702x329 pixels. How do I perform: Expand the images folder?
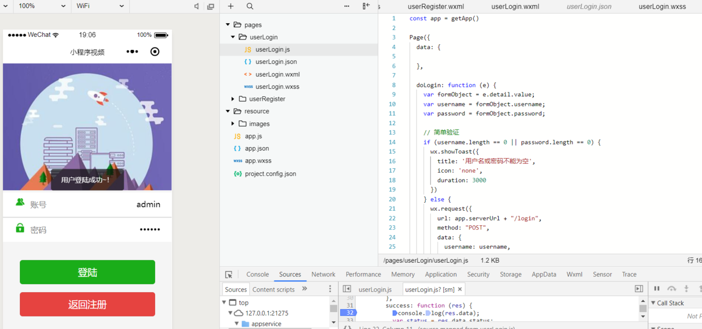(x=233, y=124)
